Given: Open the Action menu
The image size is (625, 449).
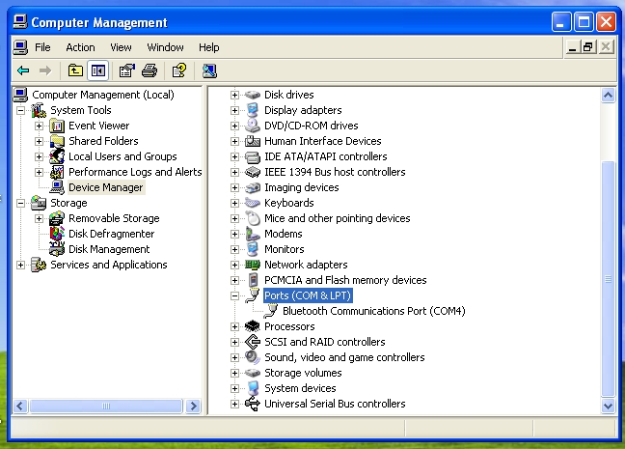Looking at the screenshot, I should [80, 47].
